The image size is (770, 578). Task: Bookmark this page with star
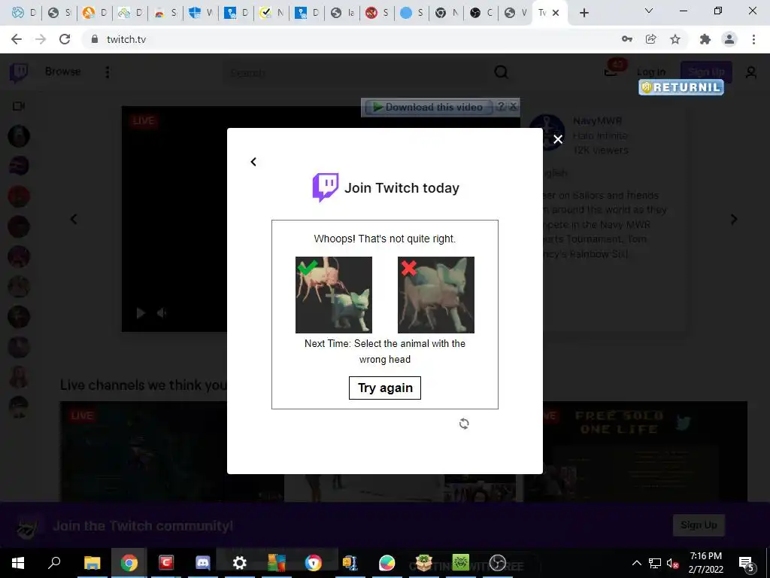click(x=675, y=39)
